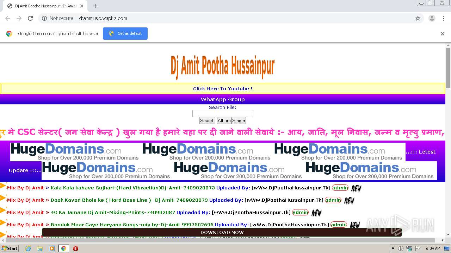Click the horizontal scroll right arrow
The image size is (451, 253).
[x=443, y=240]
